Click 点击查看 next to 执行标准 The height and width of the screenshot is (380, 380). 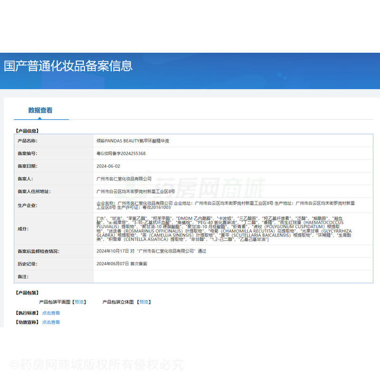[x=51, y=313]
